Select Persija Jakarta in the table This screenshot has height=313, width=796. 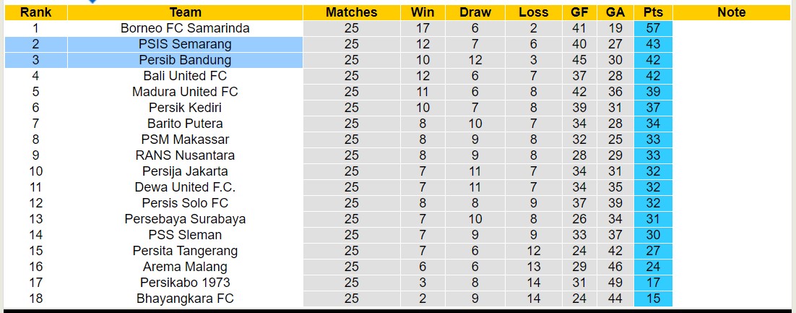[x=186, y=171]
